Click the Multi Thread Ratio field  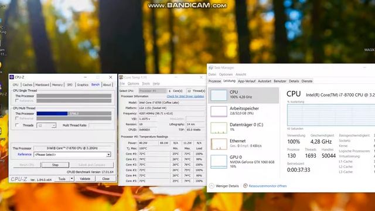coord(100,125)
